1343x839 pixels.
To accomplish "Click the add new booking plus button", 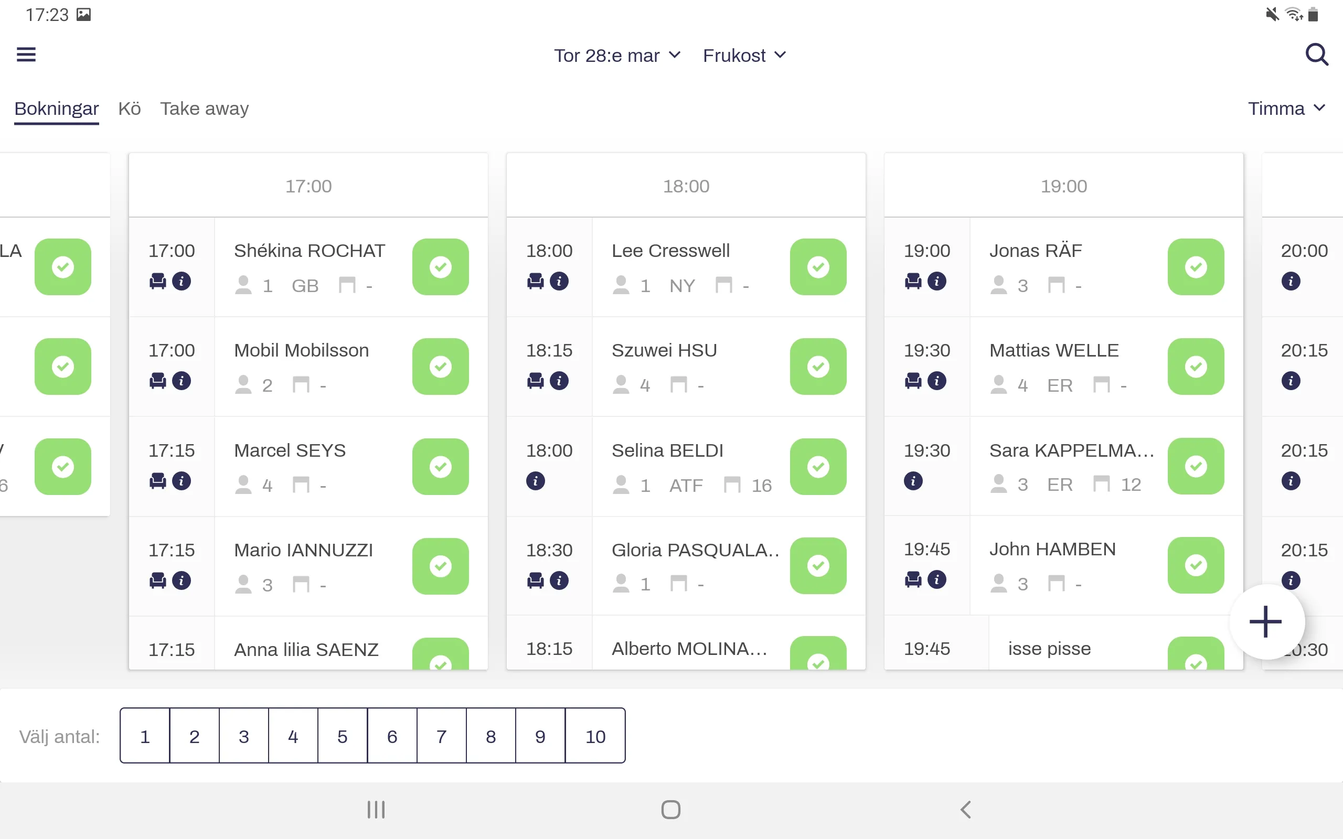I will 1266,621.
